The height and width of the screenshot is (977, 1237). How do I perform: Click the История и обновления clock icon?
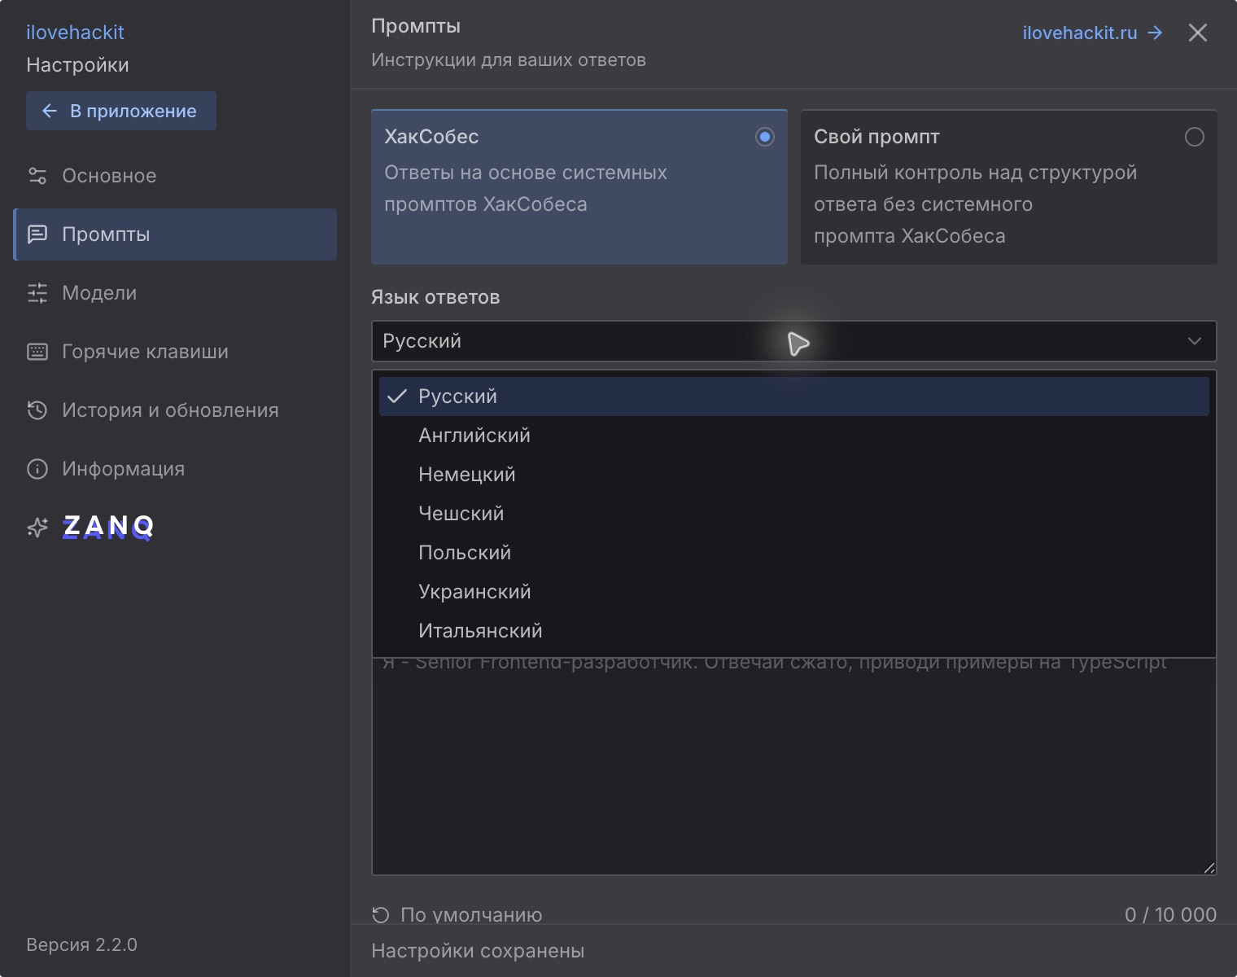(37, 410)
